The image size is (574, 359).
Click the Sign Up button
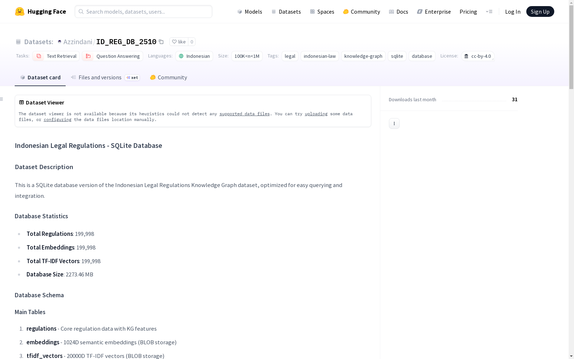pos(540,11)
